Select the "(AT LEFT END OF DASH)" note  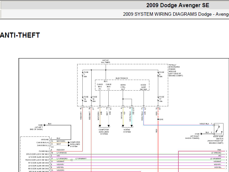pos(36,128)
